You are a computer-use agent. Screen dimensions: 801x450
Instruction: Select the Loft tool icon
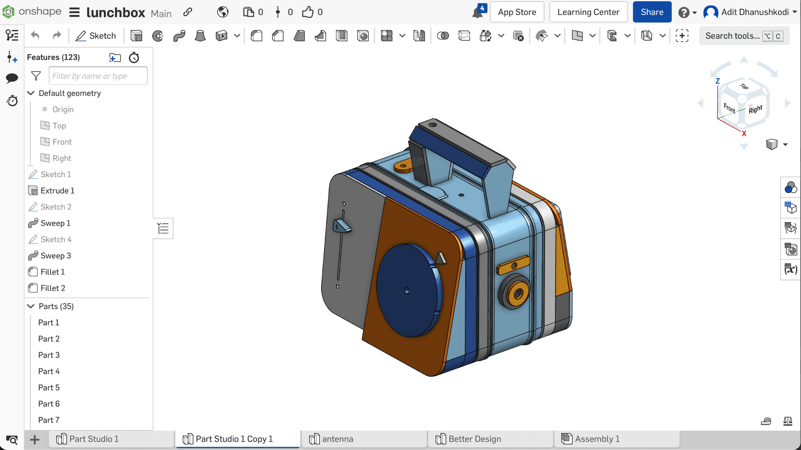pos(200,36)
